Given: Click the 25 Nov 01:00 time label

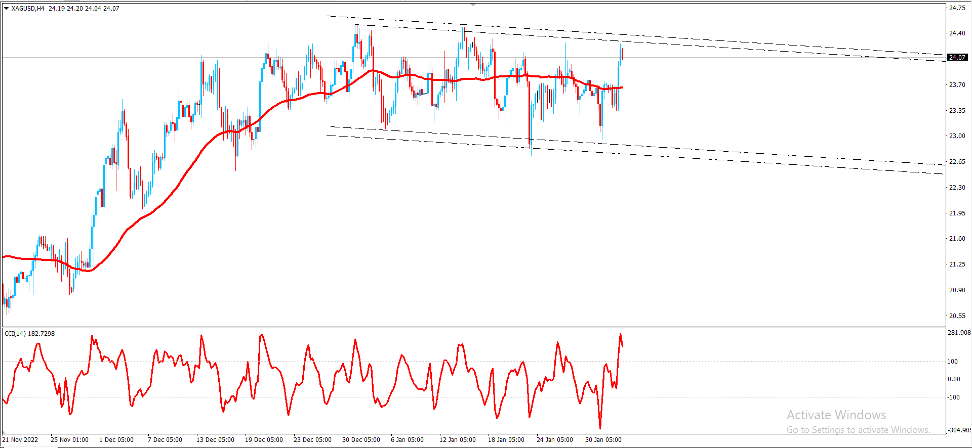Looking at the screenshot, I should [69, 440].
